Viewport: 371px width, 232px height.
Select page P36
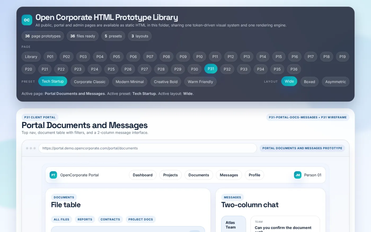tap(294, 69)
